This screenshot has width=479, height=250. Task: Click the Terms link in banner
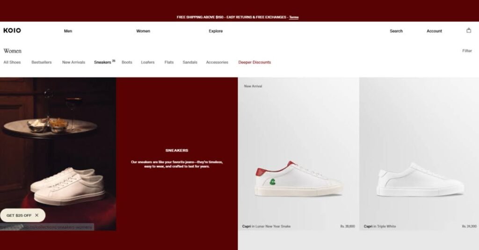point(294,17)
